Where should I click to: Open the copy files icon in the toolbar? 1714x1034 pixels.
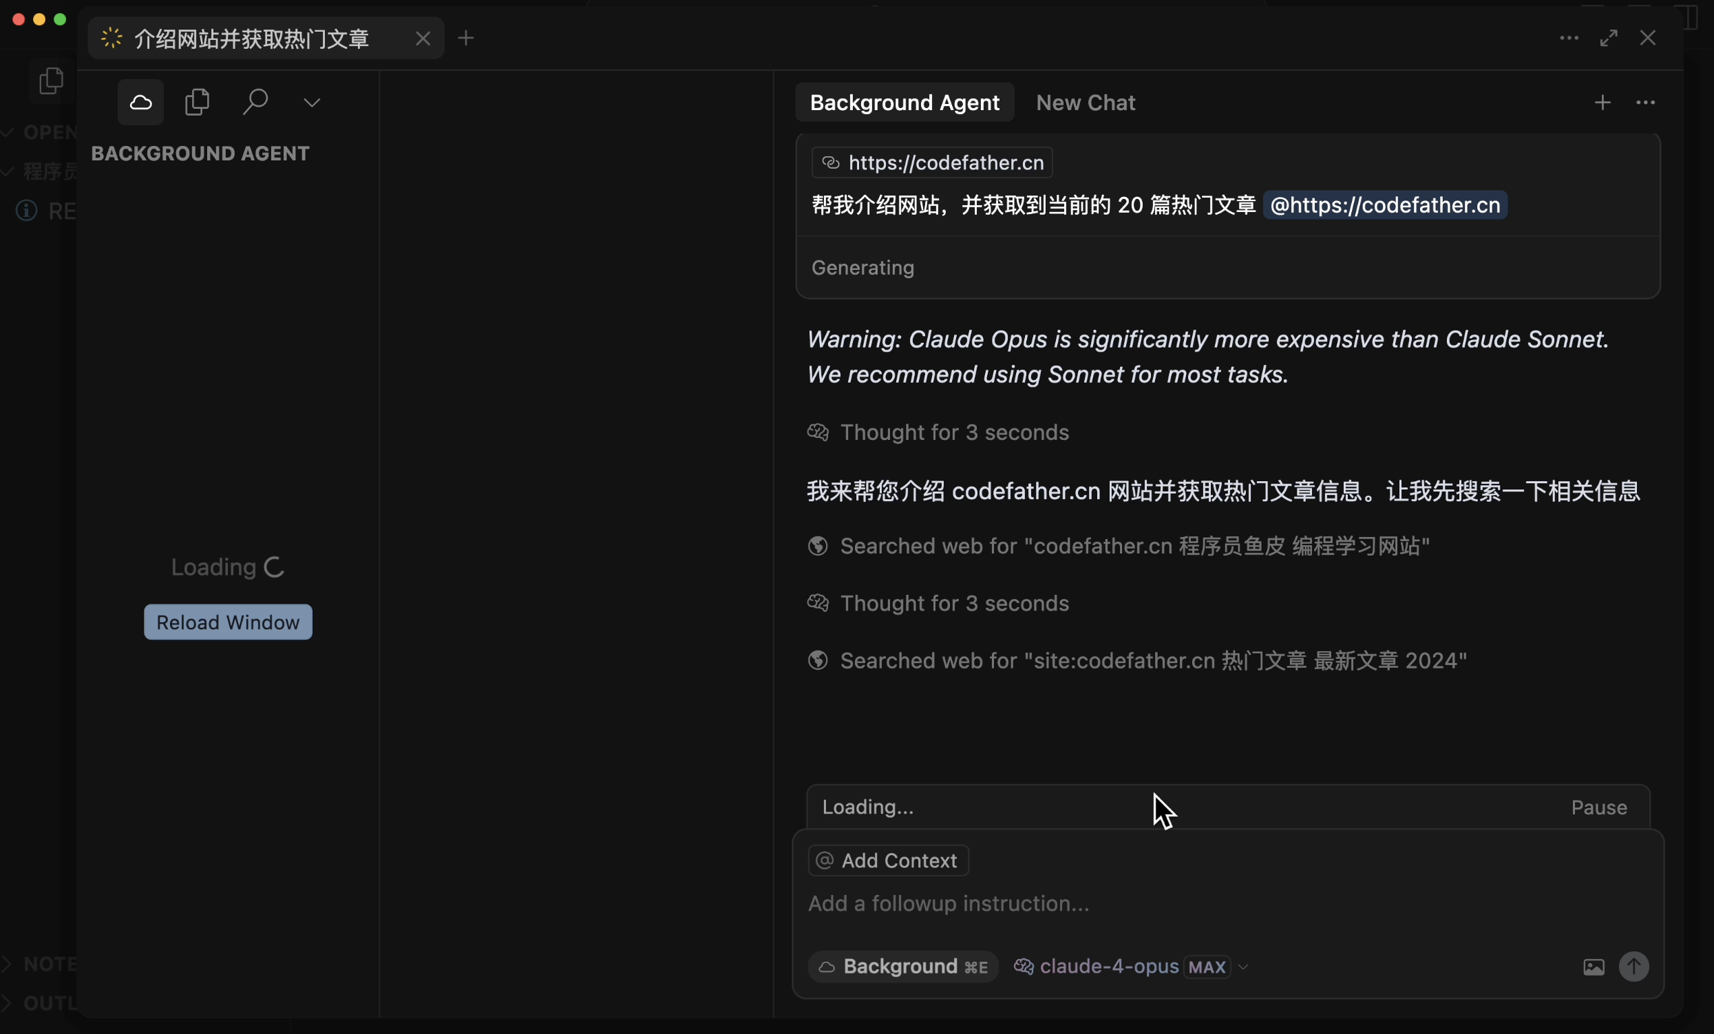click(x=198, y=103)
